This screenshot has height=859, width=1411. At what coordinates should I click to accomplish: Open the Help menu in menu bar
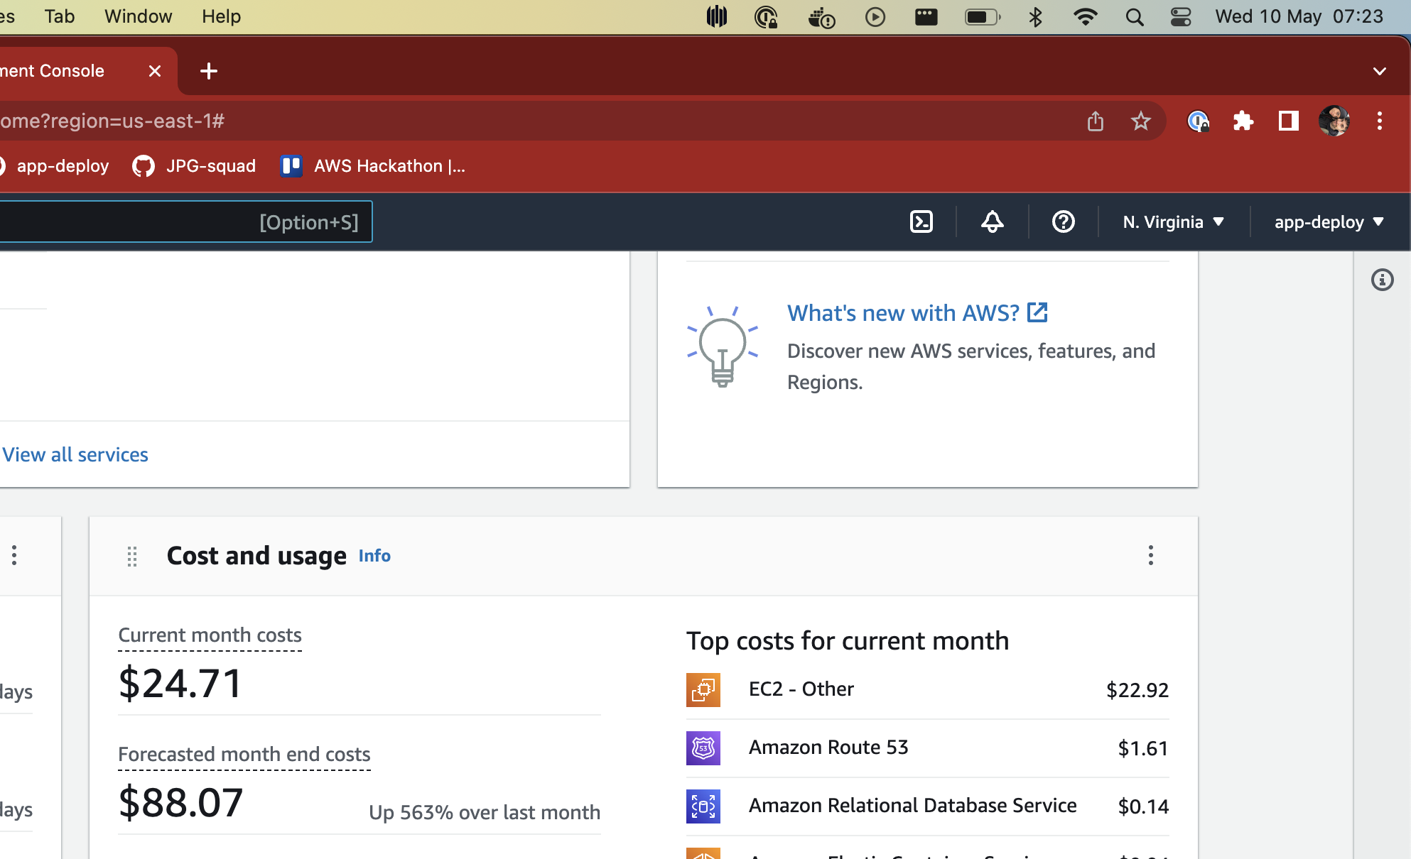221,16
